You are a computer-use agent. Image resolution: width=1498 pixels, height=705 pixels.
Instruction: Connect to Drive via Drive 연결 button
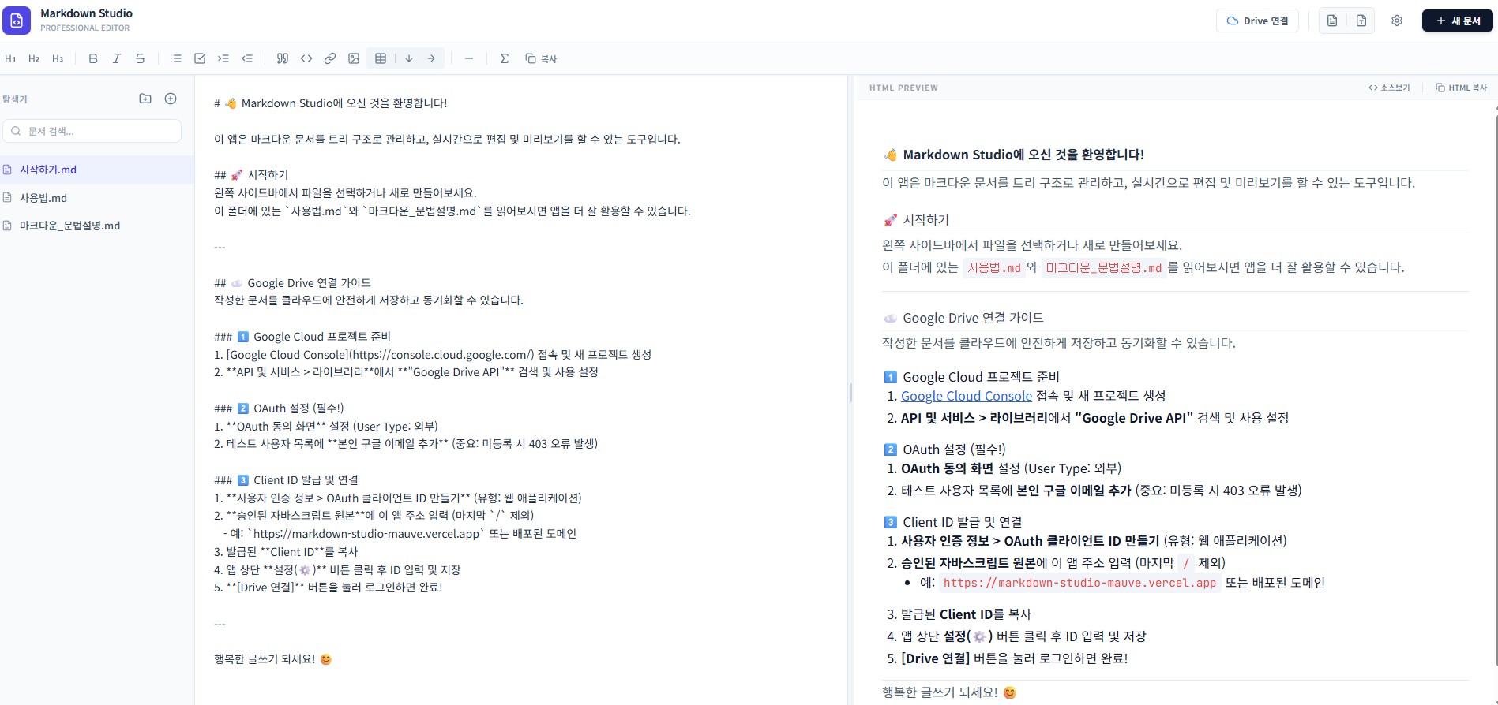point(1258,21)
